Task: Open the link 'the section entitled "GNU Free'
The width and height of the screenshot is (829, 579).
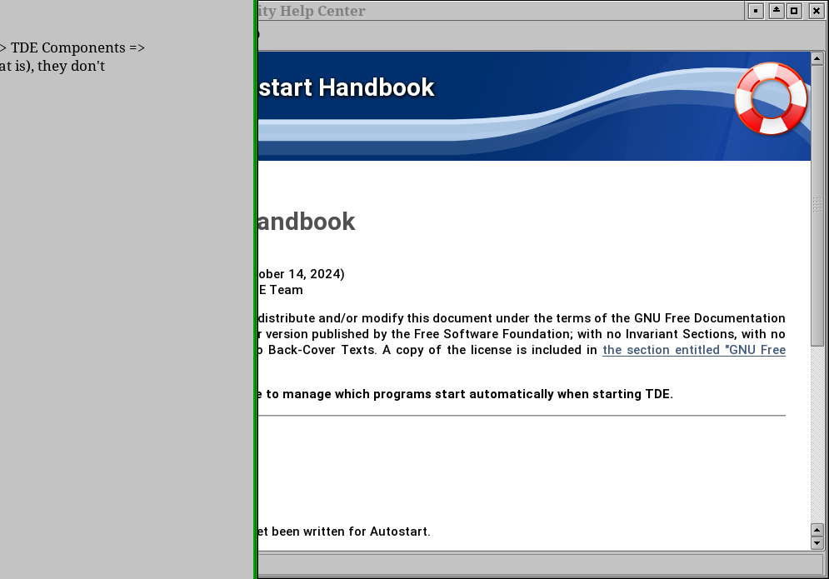Action: 694,350
